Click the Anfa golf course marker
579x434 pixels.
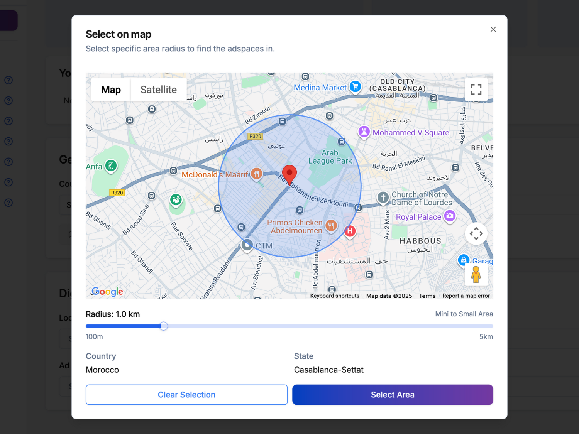(111, 166)
